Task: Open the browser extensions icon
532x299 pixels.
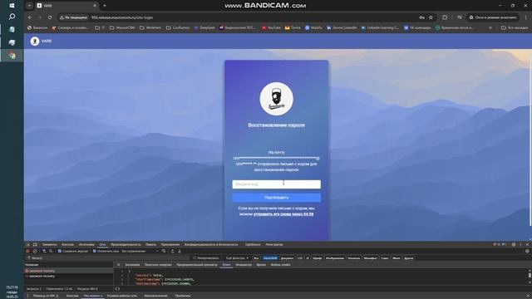Action: tap(445, 17)
